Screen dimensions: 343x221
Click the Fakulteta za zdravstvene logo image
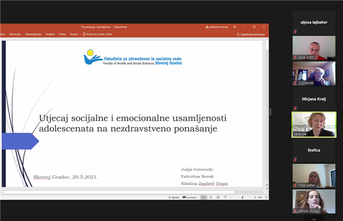coord(133,57)
